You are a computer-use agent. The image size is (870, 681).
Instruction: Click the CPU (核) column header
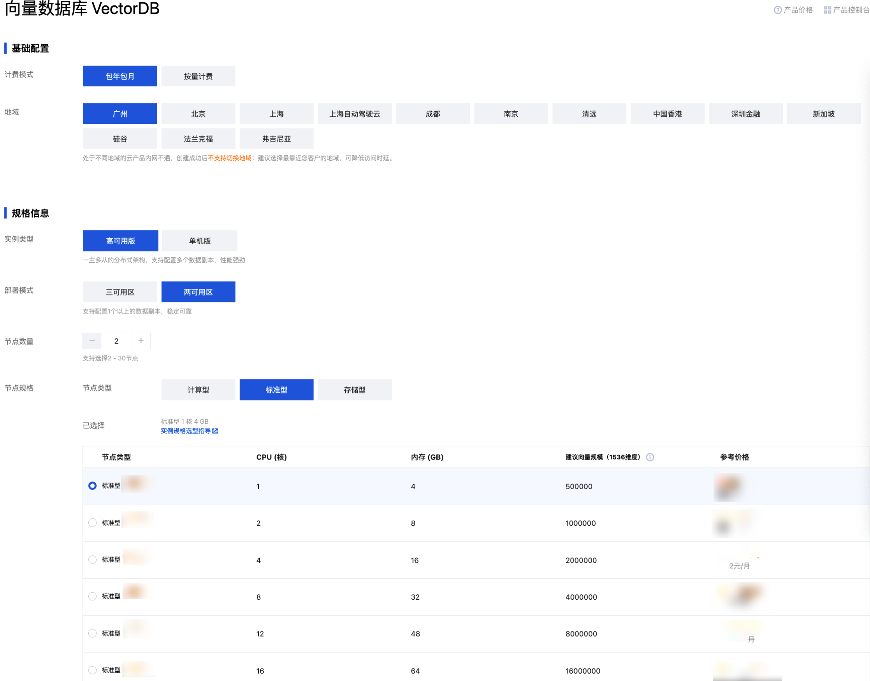[x=272, y=457]
